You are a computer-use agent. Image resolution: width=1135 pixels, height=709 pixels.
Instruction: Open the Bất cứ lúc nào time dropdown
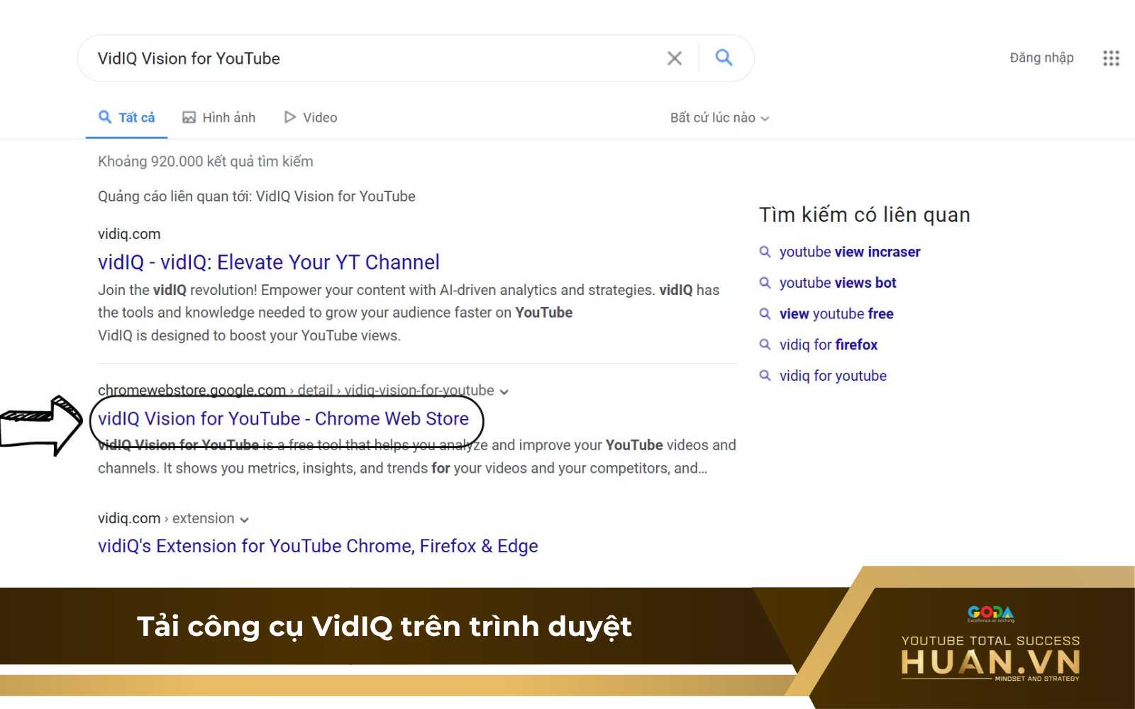719,118
